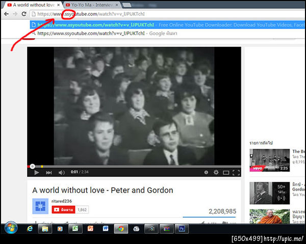Open the player settings gear
The width and height of the screenshot is (306, 244).
216,172
